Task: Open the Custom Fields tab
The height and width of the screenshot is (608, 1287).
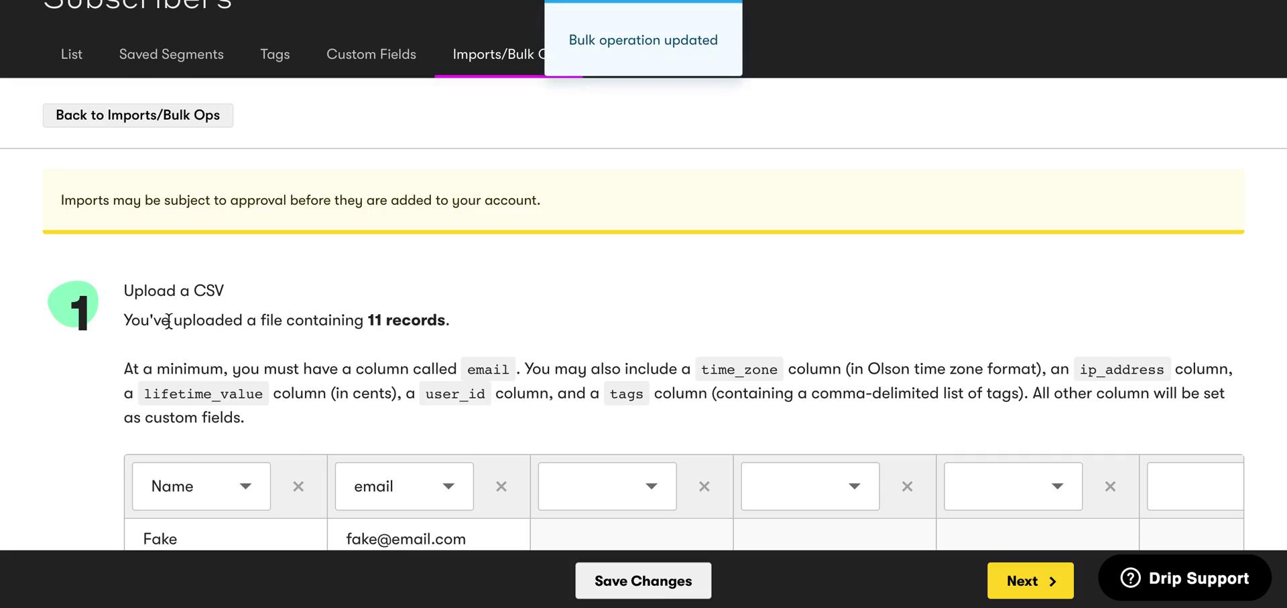Action: [371, 54]
